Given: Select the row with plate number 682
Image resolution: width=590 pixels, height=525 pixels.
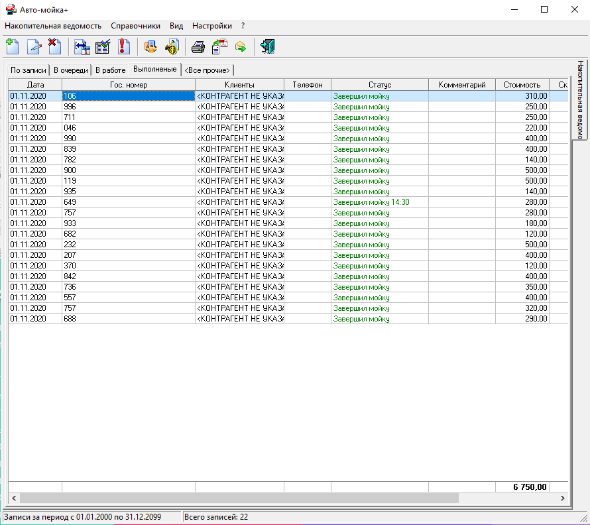Looking at the screenshot, I should tap(288, 234).
